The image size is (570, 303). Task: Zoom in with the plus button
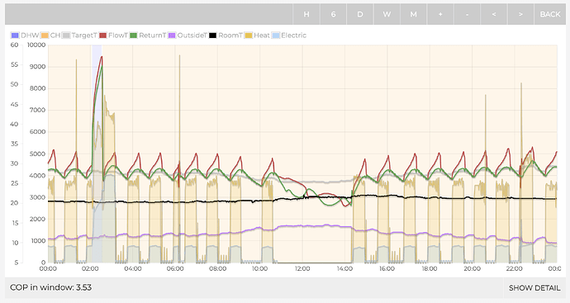[440, 14]
